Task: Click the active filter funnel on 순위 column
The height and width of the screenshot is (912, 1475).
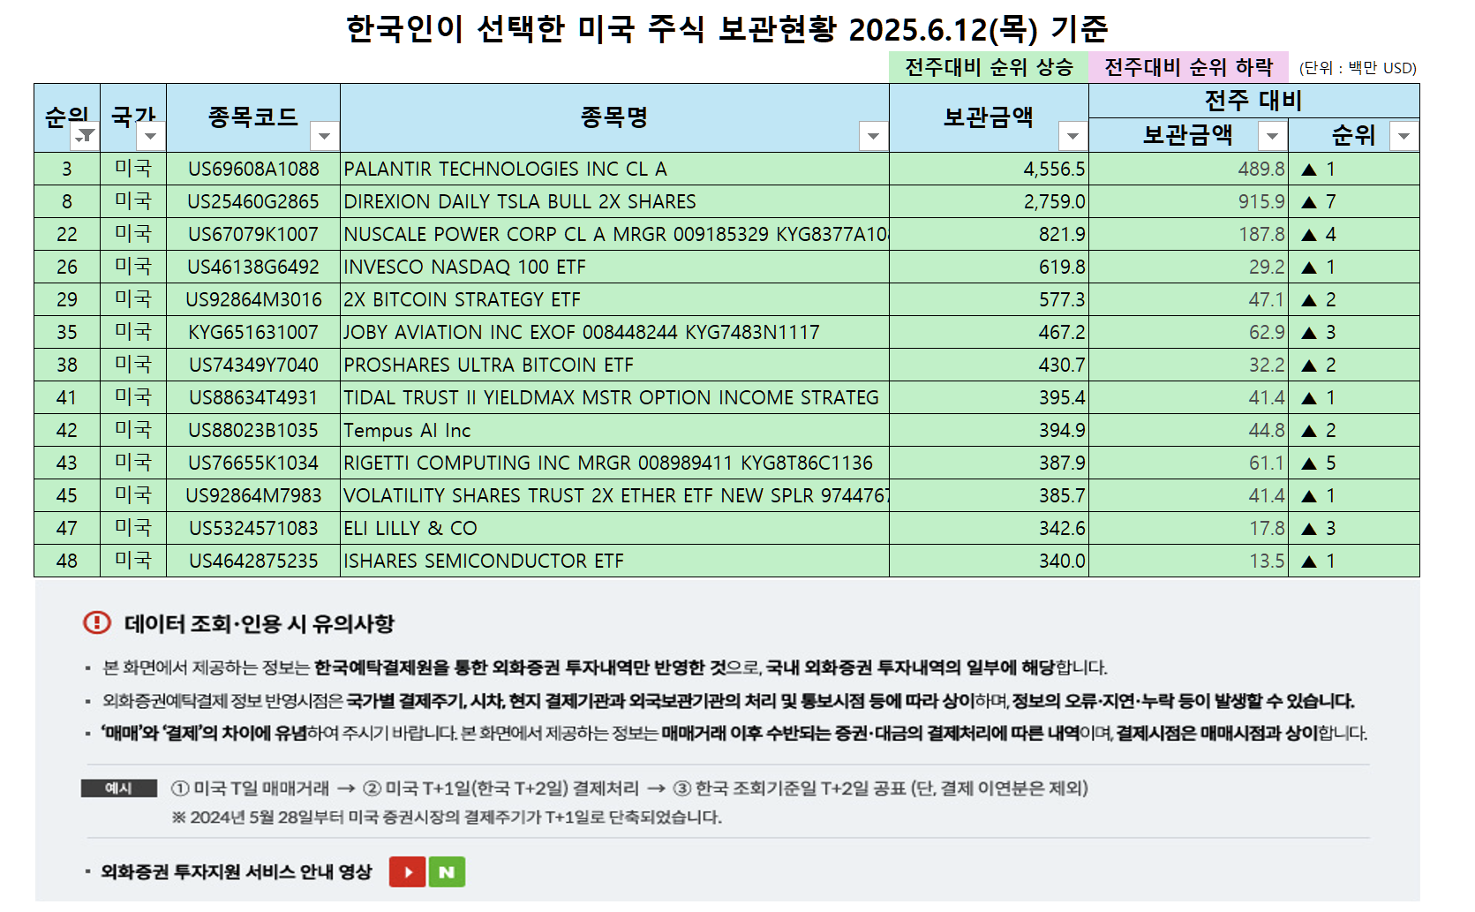Action: click(x=86, y=137)
